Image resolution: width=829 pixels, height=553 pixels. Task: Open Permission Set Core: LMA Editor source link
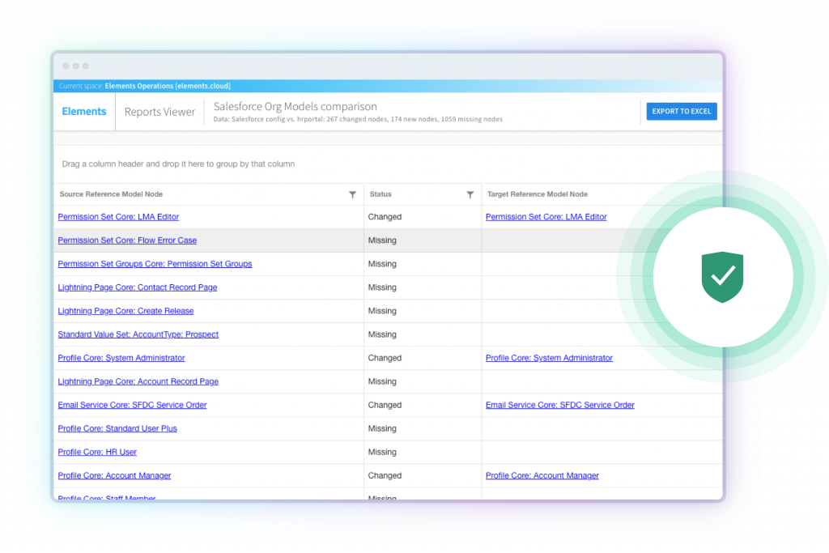click(x=118, y=217)
